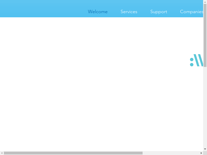Viewport: 207px width, 155px height.
Task: Click the lower dot of the logo
Action: coord(192,65)
